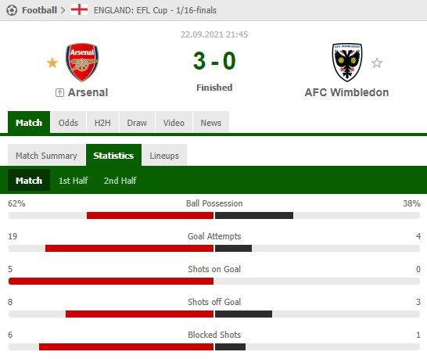Click the promotion arrow icon beside Arsenal
This screenshot has width=427, height=359.
pyautogui.click(x=59, y=92)
